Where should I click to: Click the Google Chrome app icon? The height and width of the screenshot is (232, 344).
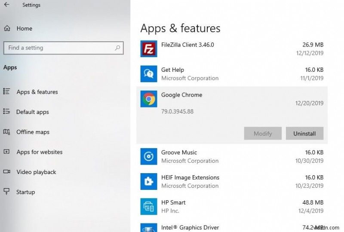149,99
